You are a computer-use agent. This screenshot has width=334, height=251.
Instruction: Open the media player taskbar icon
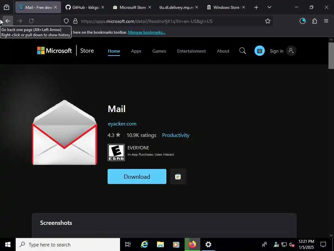(176, 244)
